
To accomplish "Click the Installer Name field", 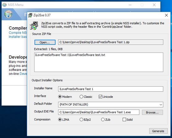I will click(111, 89).
